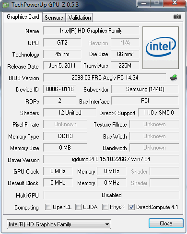Click the Device ID value 8086 - 0116
Screen dimensions: 187x234
click(59, 89)
